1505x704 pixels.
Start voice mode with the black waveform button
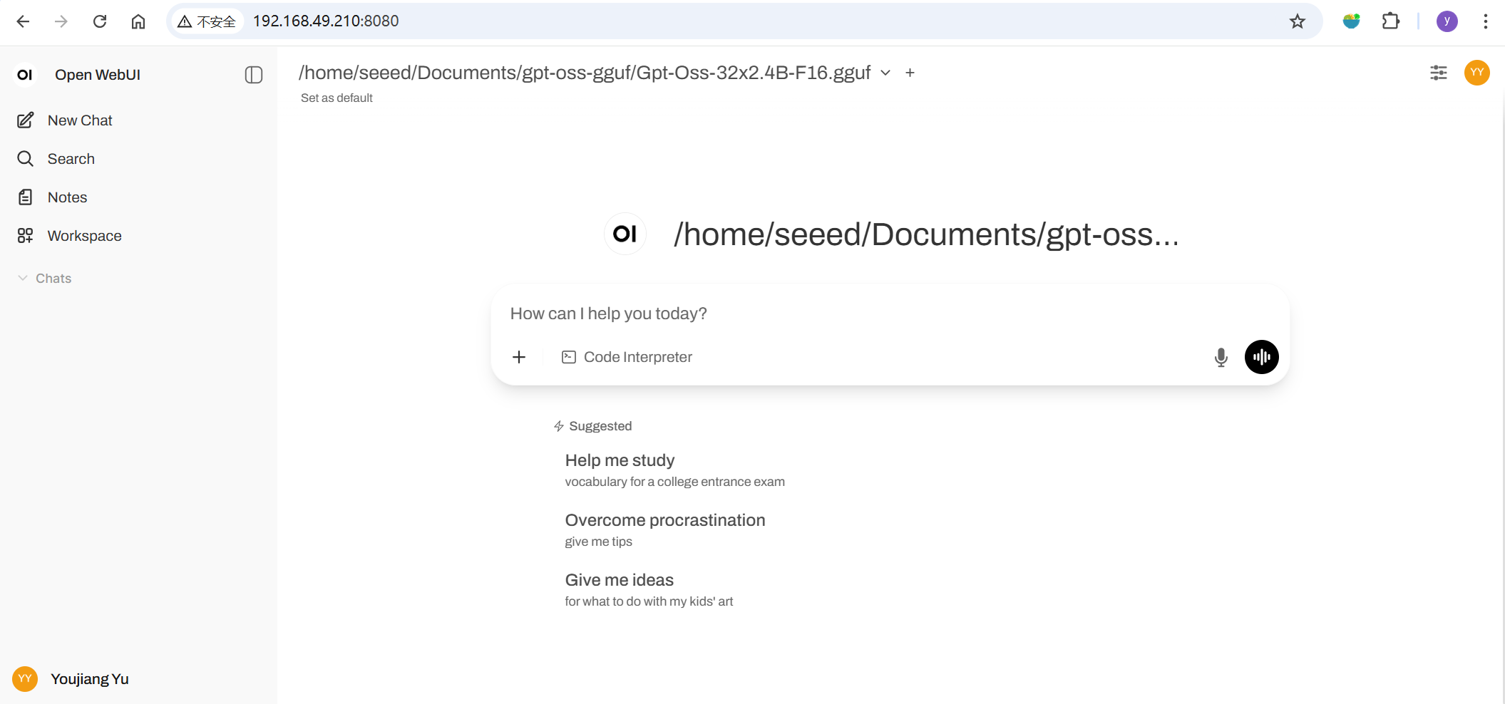[x=1261, y=357]
